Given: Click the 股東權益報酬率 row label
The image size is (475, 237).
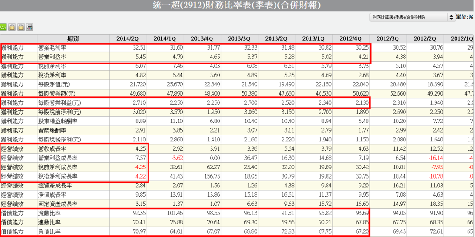Looking at the screenshot, I should tap(58, 121).
